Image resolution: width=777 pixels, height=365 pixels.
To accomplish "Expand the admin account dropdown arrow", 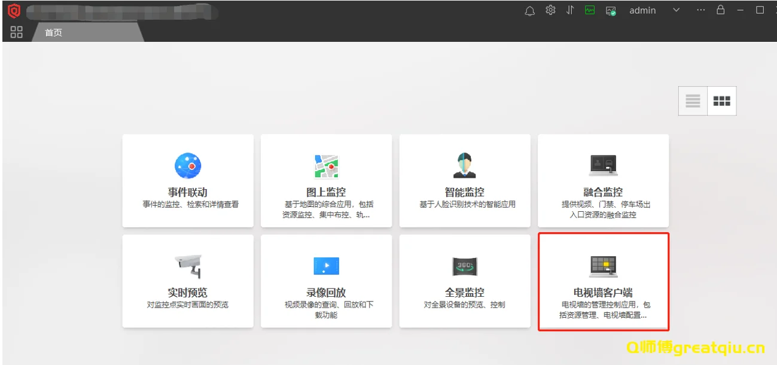I will click(677, 10).
